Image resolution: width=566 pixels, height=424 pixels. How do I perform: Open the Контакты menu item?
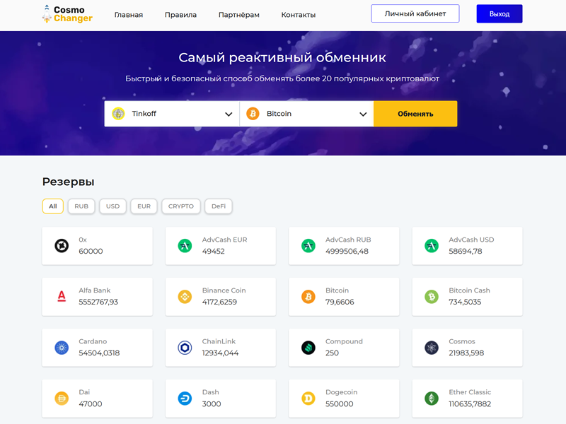[299, 15]
